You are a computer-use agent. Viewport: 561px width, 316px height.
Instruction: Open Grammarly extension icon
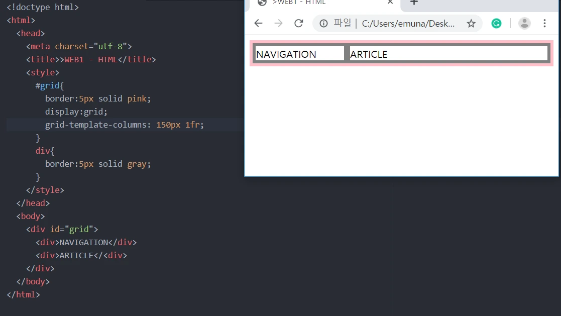(x=496, y=24)
